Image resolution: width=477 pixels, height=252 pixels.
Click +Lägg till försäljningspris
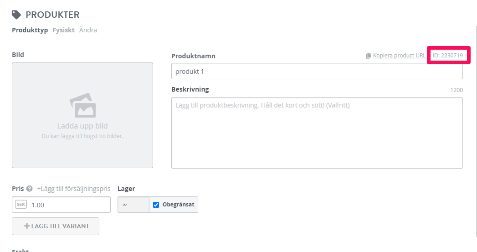pyautogui.click(x=74, y=189)
